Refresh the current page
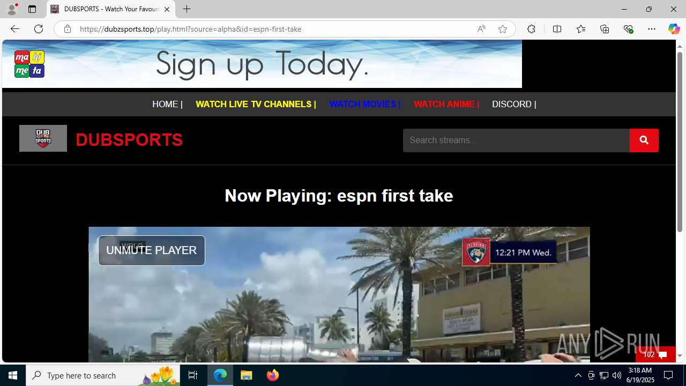Screen dimensions: 686x386 [39, 29]
